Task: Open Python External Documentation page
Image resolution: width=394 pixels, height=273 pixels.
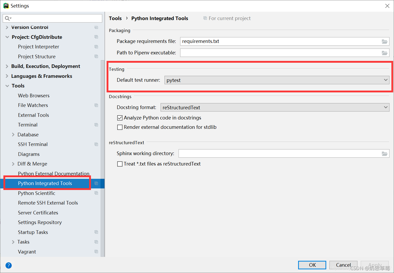Action: click(54, 174)
